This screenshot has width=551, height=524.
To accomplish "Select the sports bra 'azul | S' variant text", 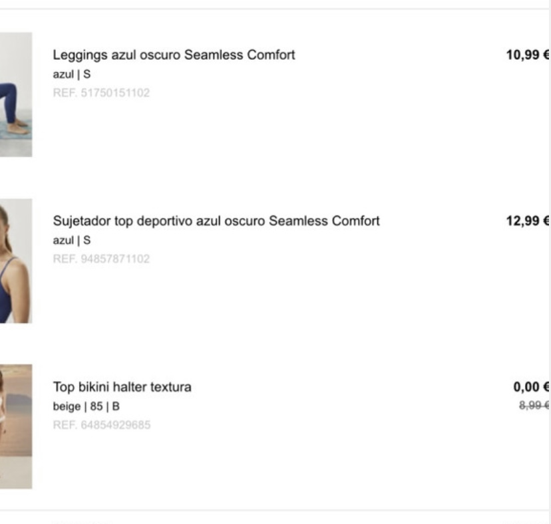I will coord(72,241).
